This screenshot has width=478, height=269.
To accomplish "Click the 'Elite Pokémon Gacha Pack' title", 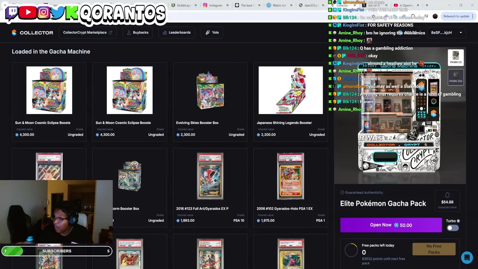I will (383, 204).
